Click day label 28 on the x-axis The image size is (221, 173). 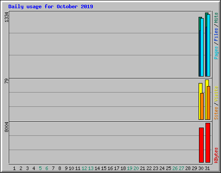click(x=188, y=168)
